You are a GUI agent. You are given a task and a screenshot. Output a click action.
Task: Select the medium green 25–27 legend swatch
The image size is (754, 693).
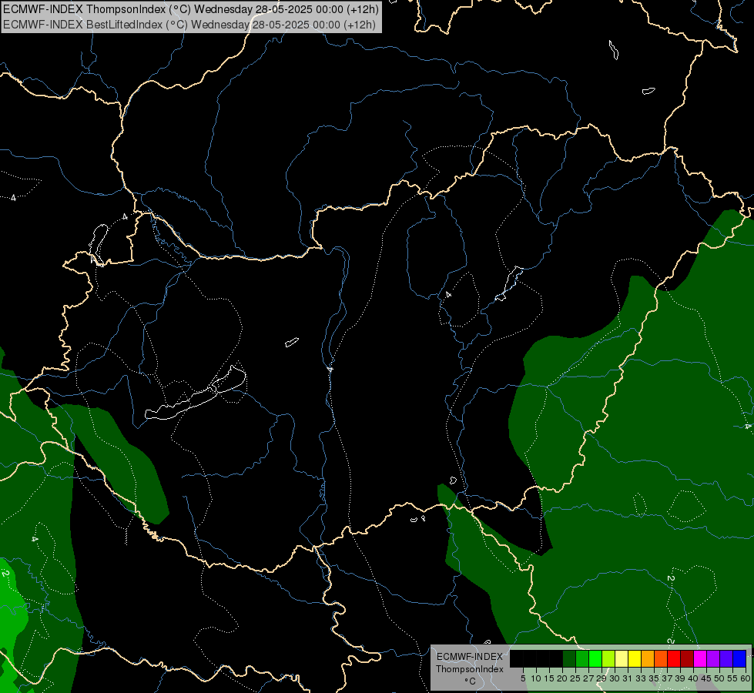582,658
